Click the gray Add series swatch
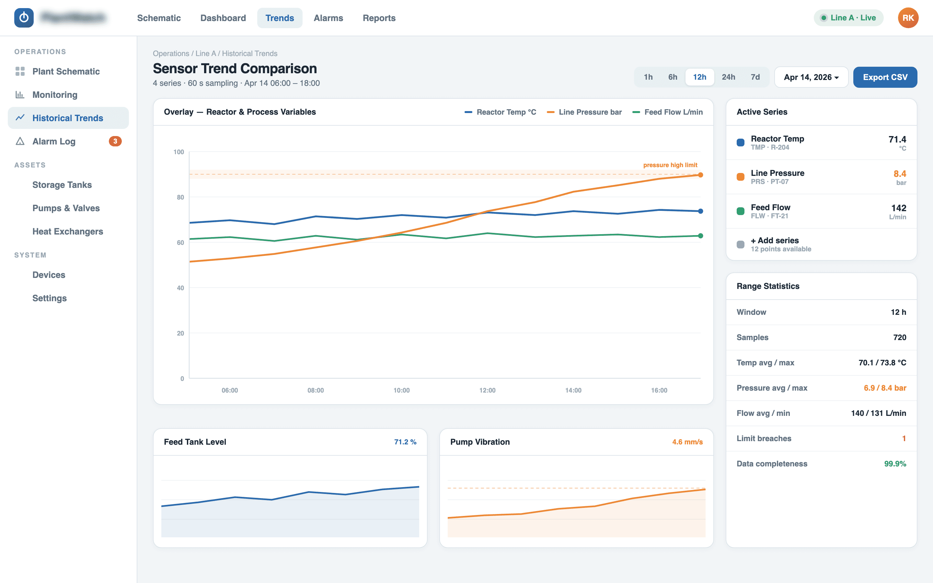The width and height of the screenshot is (933, 583). [x=740, y=244]
